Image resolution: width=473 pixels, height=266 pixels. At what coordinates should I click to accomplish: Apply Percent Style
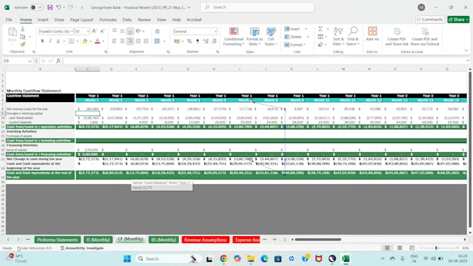(189, 41)
